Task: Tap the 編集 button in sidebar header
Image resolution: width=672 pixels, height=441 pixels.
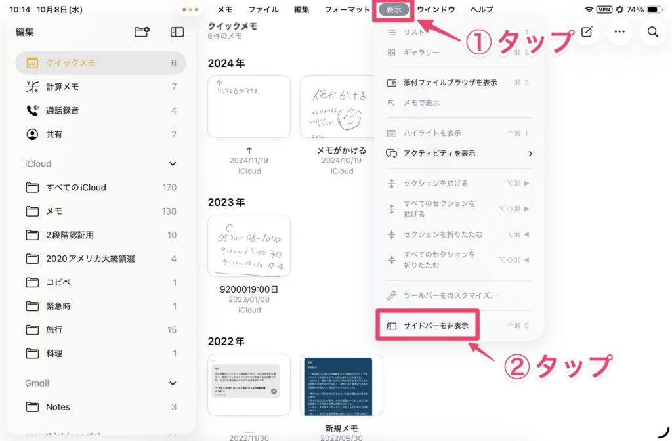Action: coord(25,31)
